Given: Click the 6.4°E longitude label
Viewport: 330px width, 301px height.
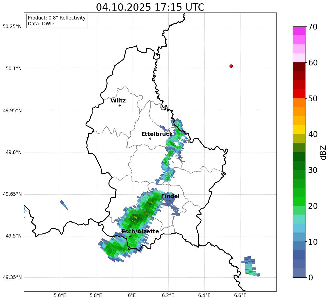Looking at the screenshot, I should [204, 295].
